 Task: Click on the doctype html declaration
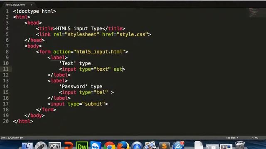[x=34, y=11]
